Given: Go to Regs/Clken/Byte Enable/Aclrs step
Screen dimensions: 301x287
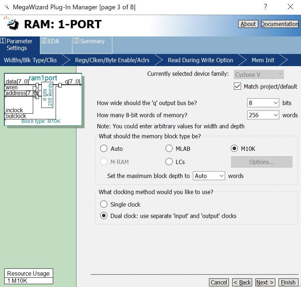Looking at the screenshot, I should 112,60.
